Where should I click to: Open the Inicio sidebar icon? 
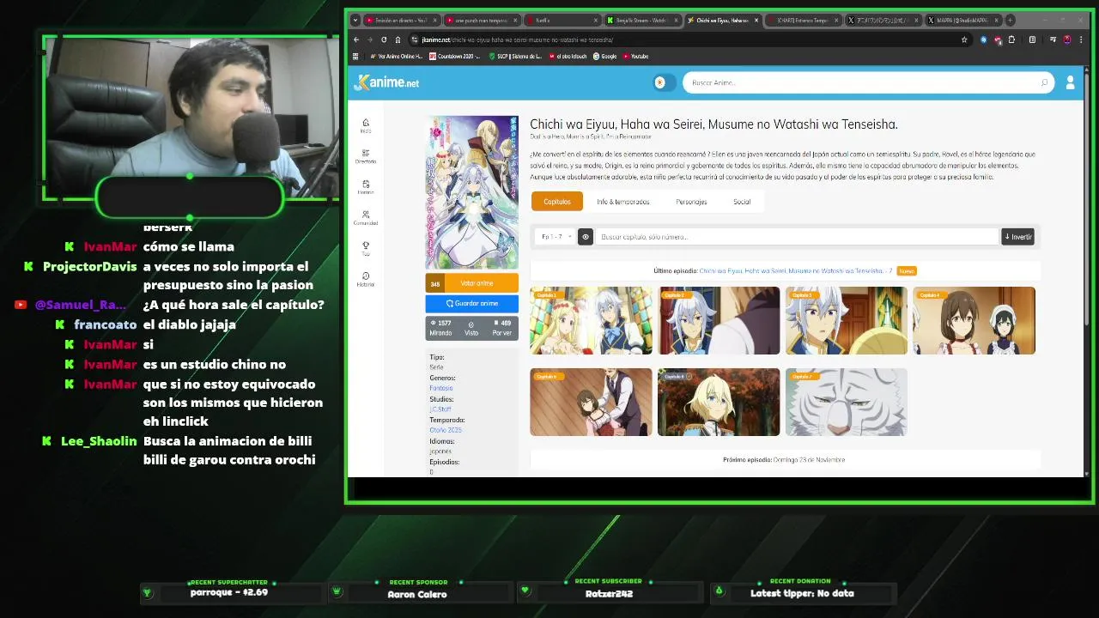[366, 125]
